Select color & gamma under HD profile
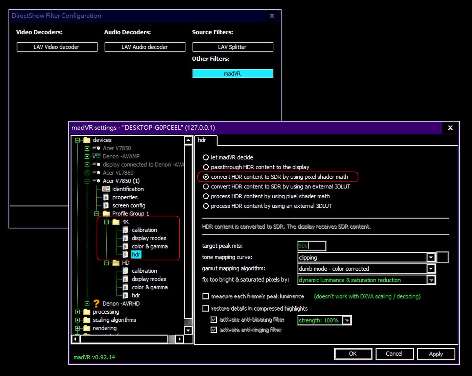The image size is (472, 376). tap(149, 287)
